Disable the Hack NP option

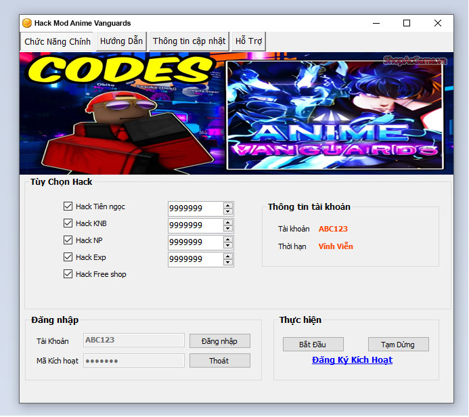(68, 240)
